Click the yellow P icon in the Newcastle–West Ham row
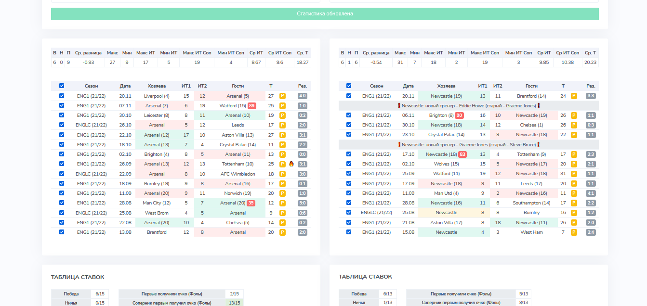Viewport: 647px width, 306px height. (574, 232)
